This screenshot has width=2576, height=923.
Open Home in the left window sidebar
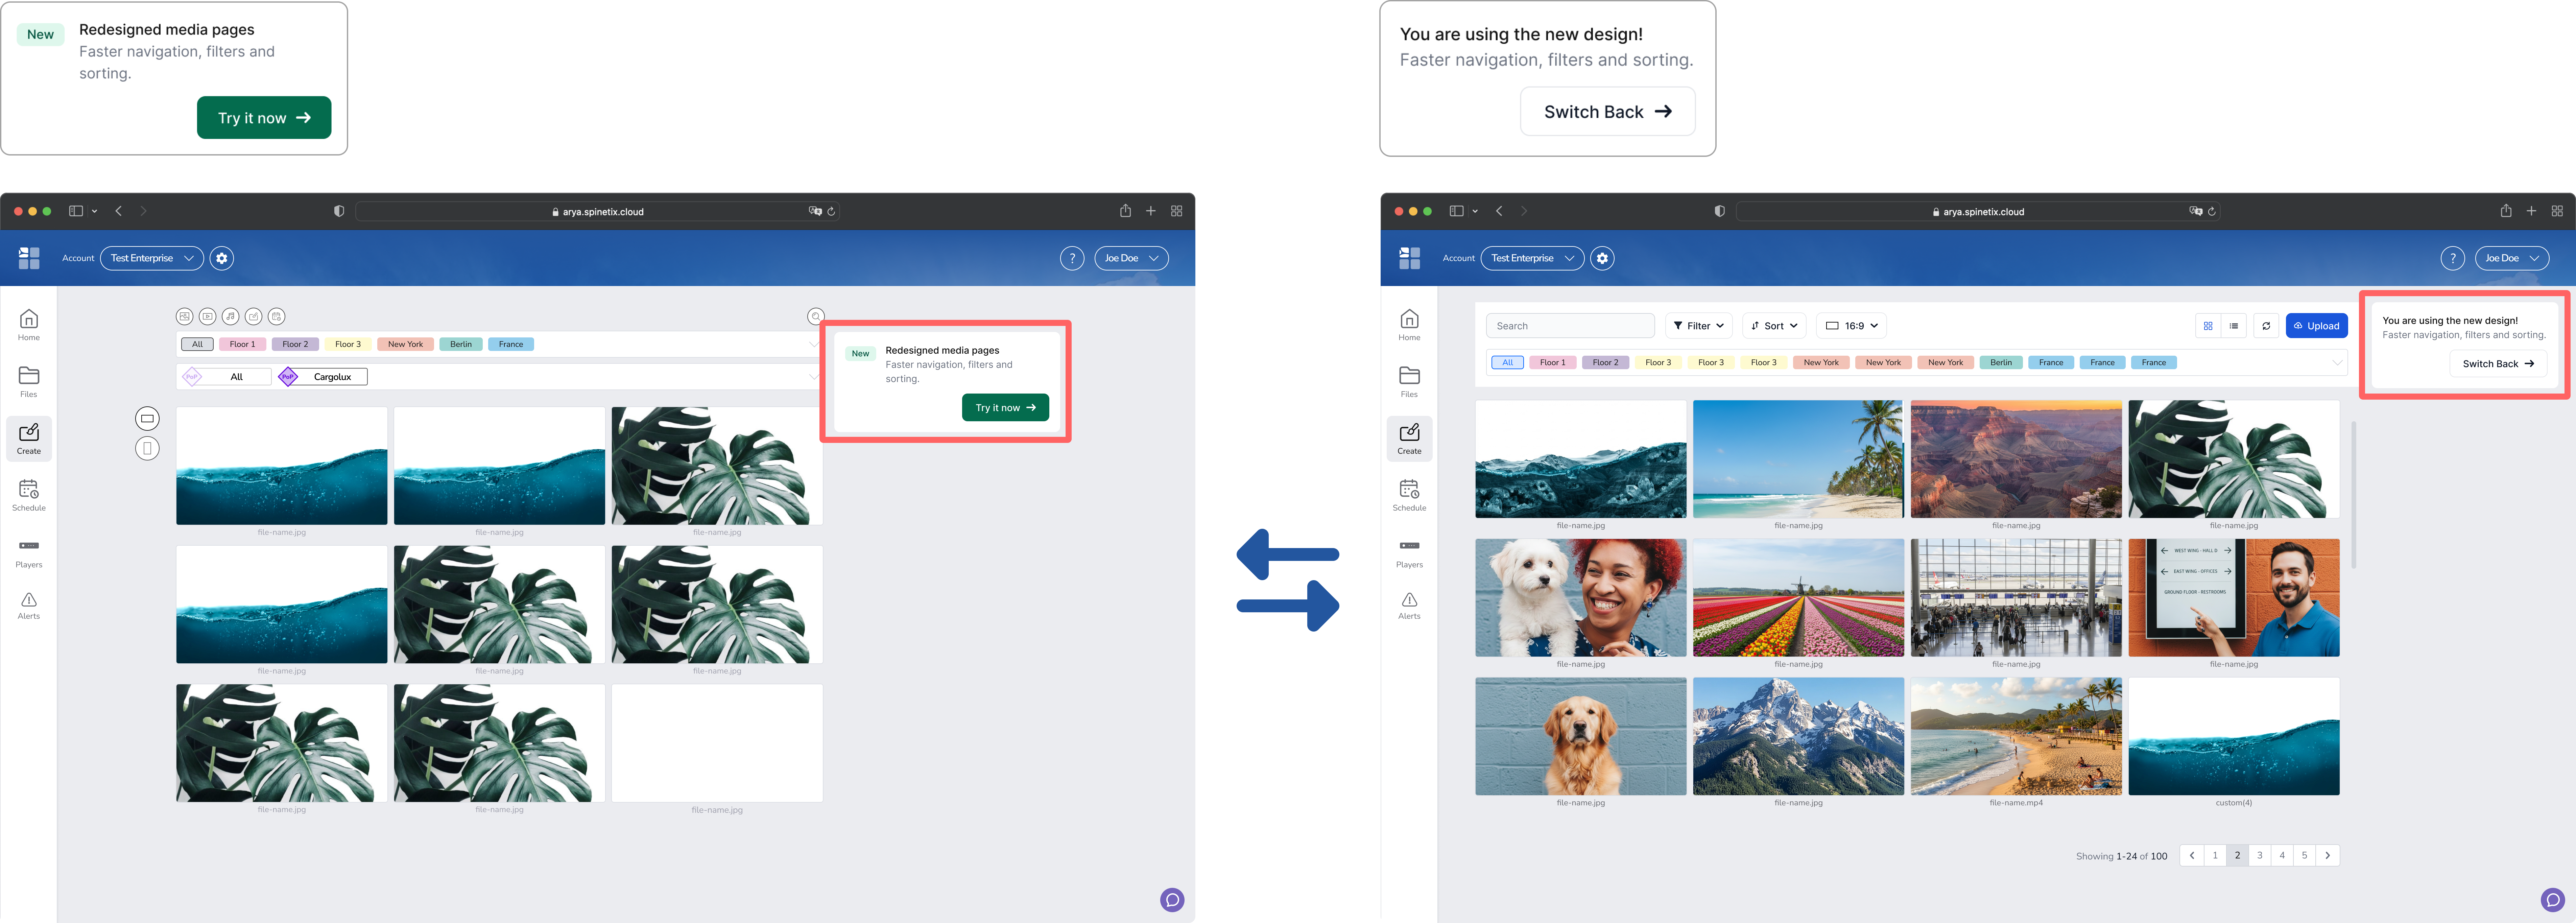point(29,325)
